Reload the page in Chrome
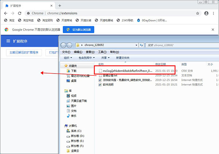The image size is (219, 154). 21,13
